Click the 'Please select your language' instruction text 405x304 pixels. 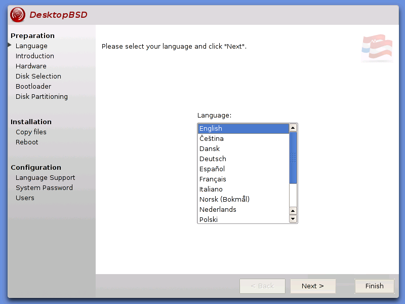pyautogui.click(x=174, y=46)
